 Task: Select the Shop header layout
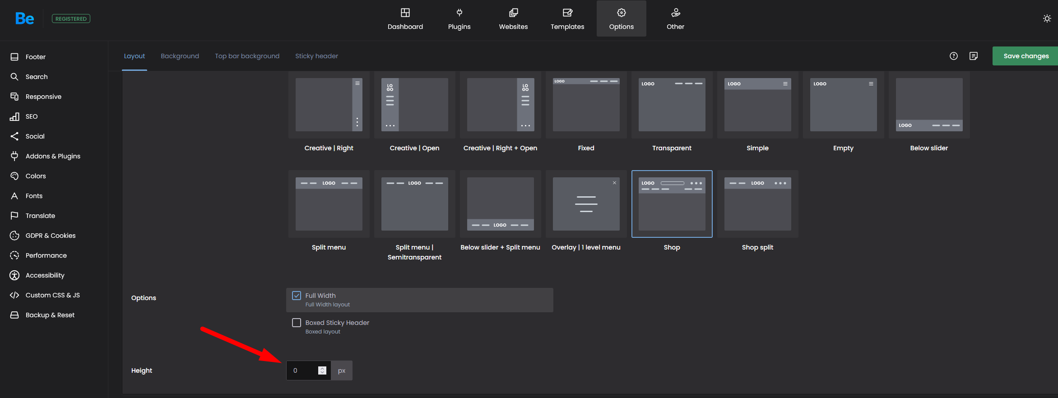(x=672, y=204)
